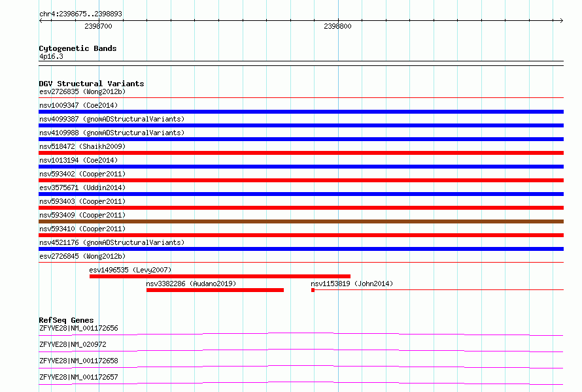Select the RefSeq Genes track heading
The height and width of the screenshot is (392, 582).
coord(66,320)
